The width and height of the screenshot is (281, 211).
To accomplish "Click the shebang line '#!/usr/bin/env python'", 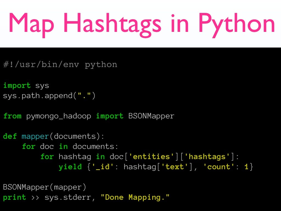I will pyautogui.click(x=60, y=65).
